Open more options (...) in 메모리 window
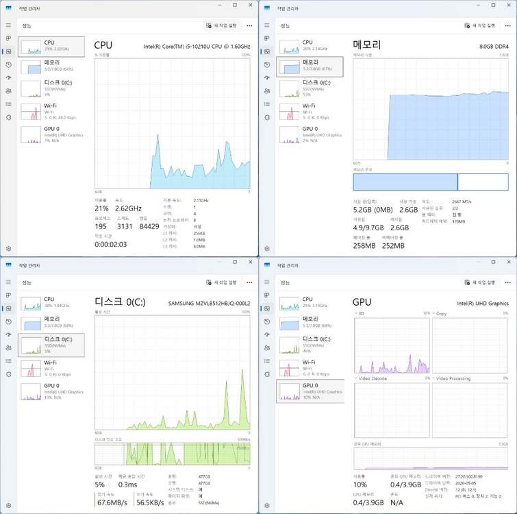Viewport: 517px width, 514px height. tap(508, 25)
